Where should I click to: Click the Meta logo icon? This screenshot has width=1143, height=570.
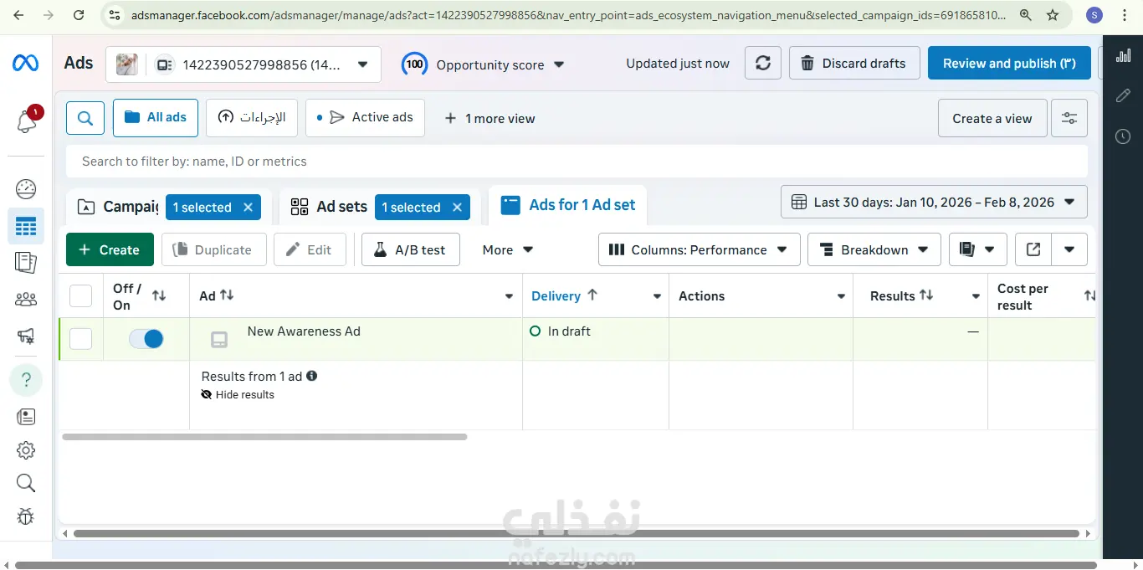(24, 64)
